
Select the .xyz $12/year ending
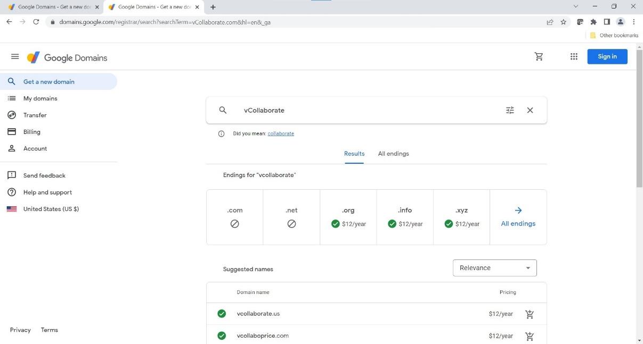point(462,217)
